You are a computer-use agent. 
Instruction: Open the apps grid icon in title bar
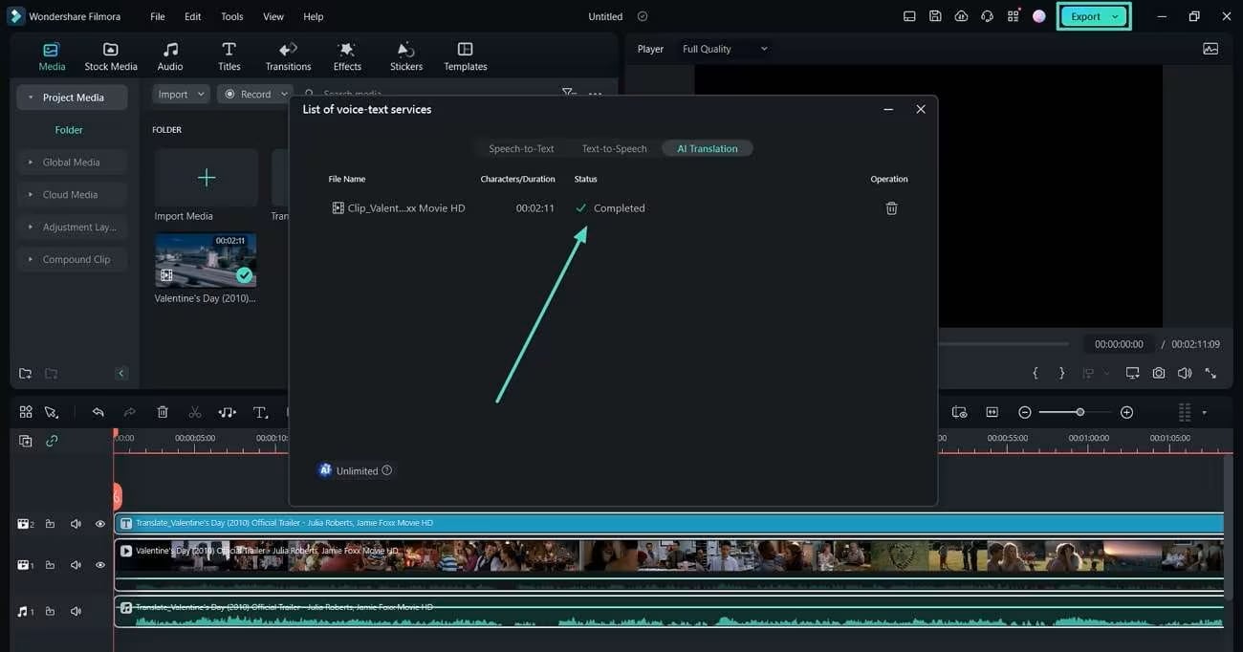(1013, 16)
